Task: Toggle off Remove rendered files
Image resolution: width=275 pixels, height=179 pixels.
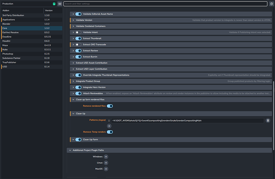Action: coord(110,106)
